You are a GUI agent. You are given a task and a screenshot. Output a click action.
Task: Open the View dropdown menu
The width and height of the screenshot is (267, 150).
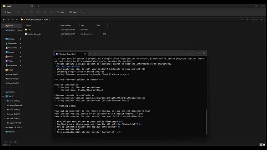tap(74, 12)
